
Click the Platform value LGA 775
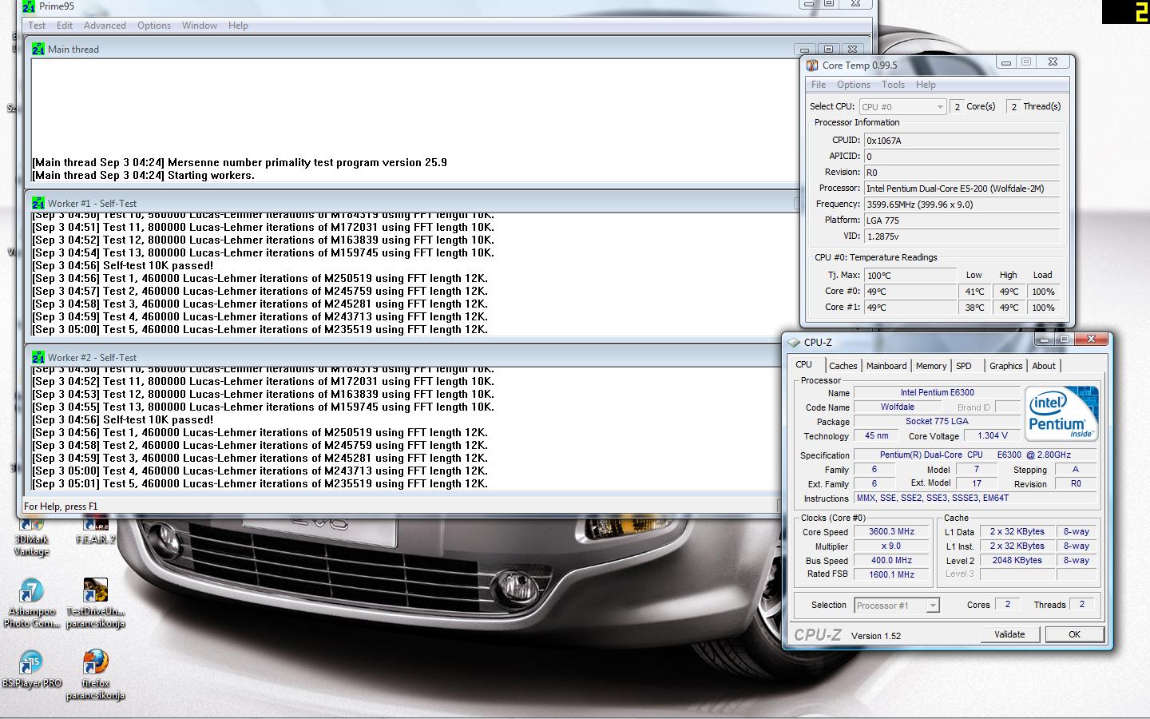click(962, 220)
